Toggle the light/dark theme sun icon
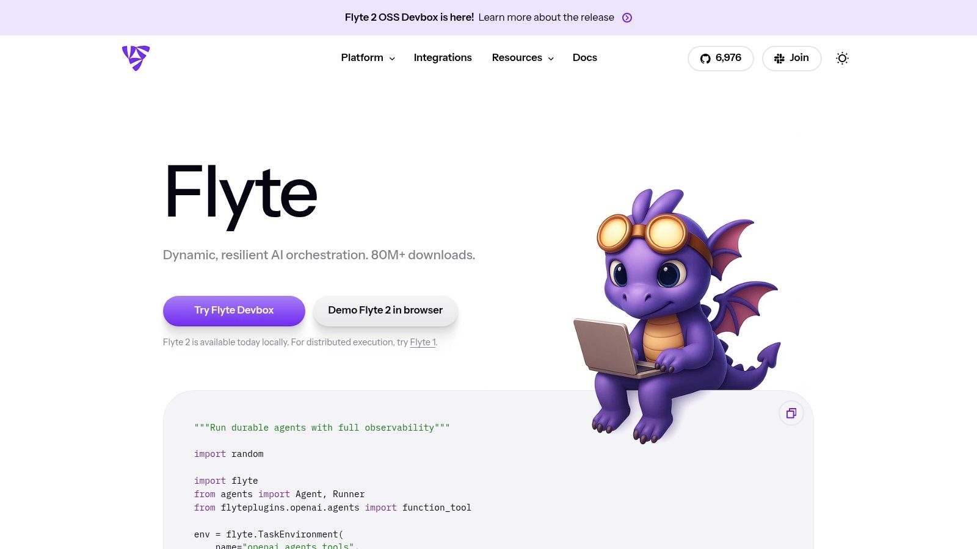Image resolution: width=977 pixels, height=549 pixels. pyautogui.click(x=842, y=59)
